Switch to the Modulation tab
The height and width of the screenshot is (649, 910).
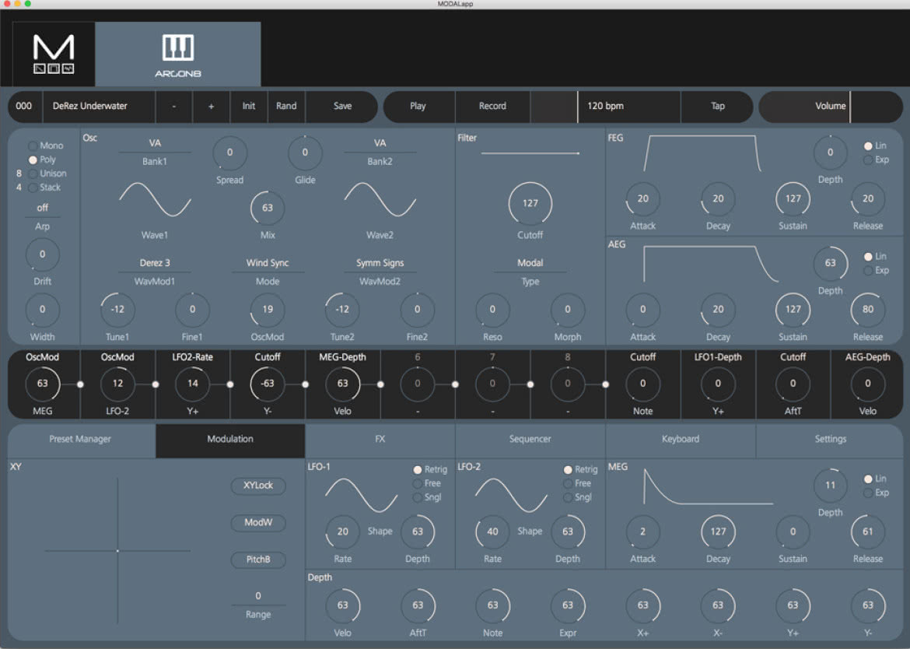tap(230, 440)
